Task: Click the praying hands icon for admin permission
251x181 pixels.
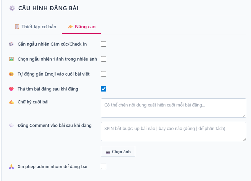Action: 12,167
